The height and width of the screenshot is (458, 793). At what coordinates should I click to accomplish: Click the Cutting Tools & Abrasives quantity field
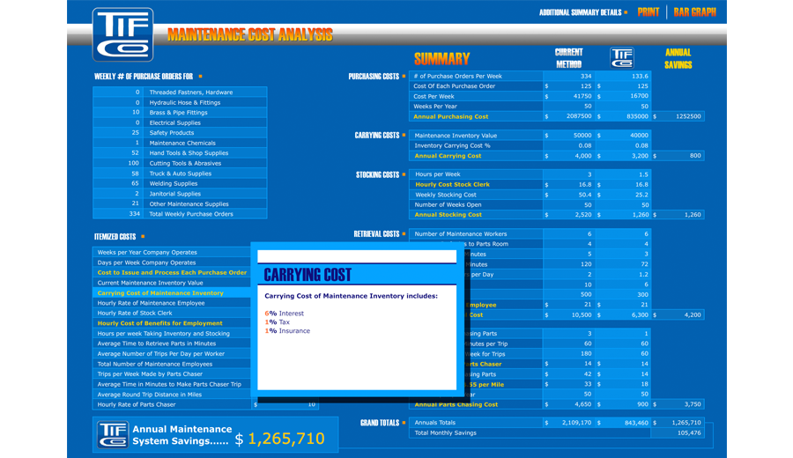pos(118,163)
